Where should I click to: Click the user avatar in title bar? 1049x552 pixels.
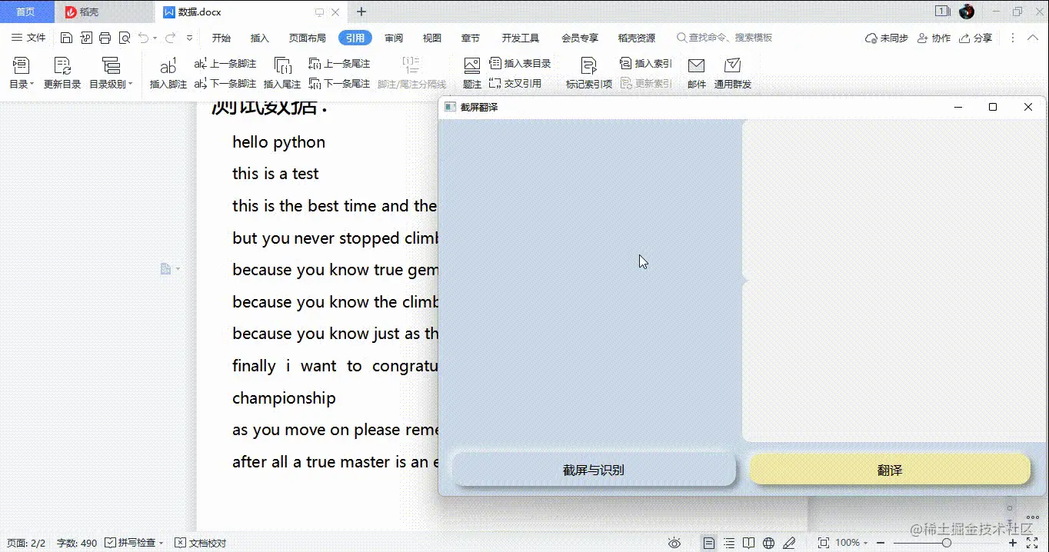tap(967, 12)
